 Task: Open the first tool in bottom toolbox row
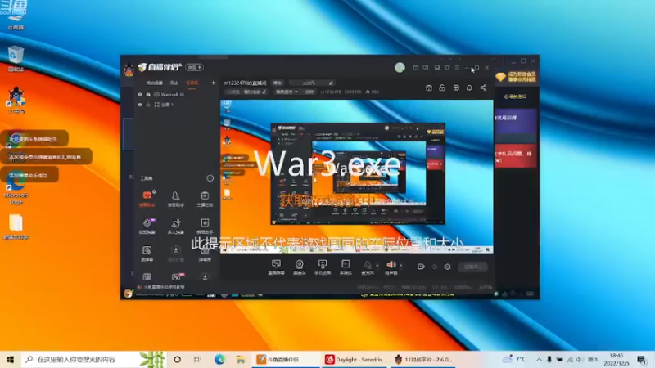147,277
